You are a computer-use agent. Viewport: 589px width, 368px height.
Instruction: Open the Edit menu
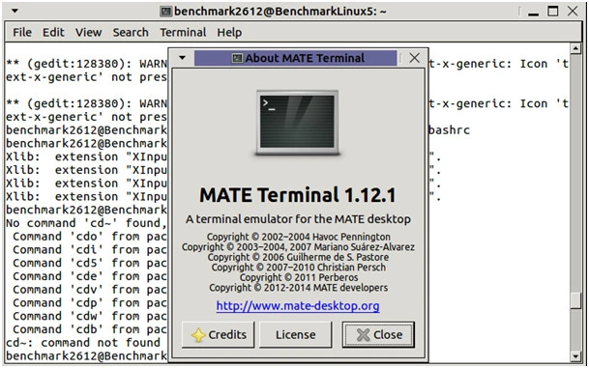pyautogui.click(x=53, y=32)
